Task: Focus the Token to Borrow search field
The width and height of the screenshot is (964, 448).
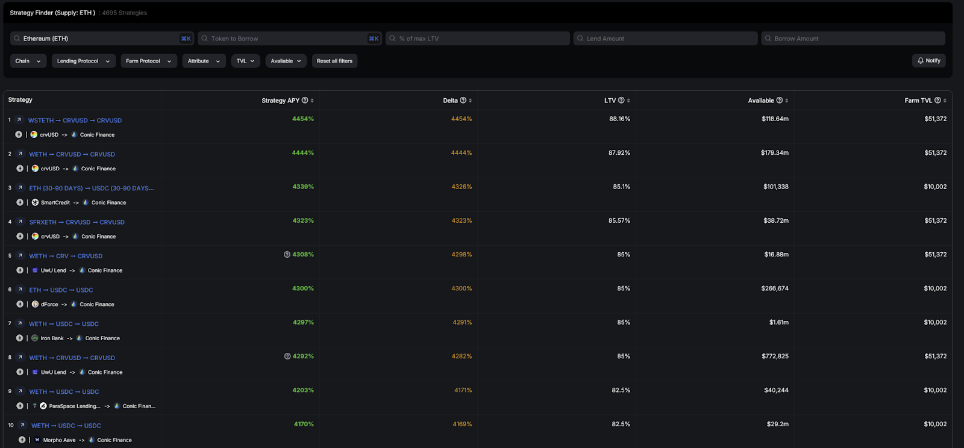Action: click(290, 39)
